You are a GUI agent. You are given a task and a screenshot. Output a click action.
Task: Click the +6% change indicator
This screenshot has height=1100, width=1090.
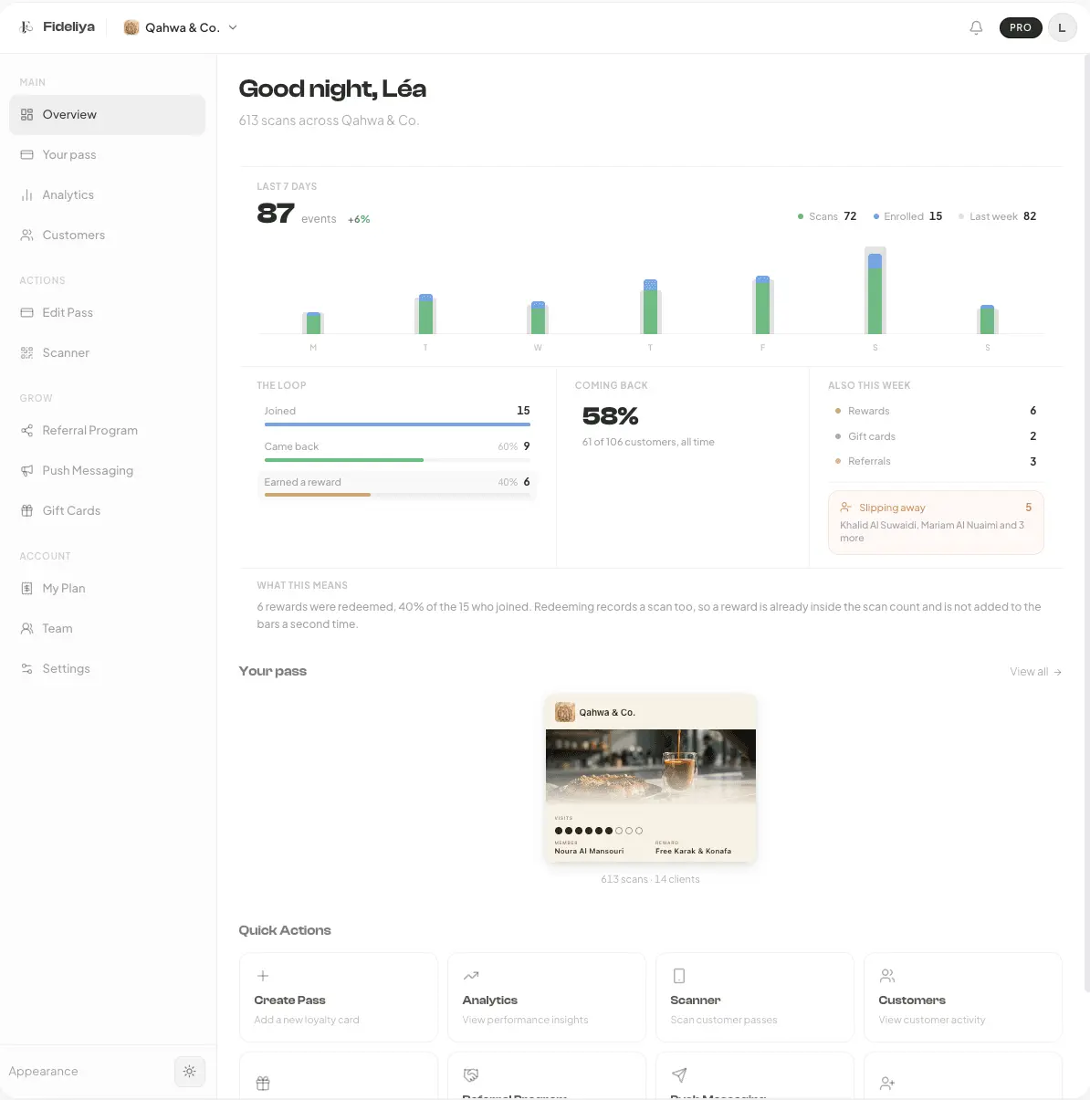359,219
